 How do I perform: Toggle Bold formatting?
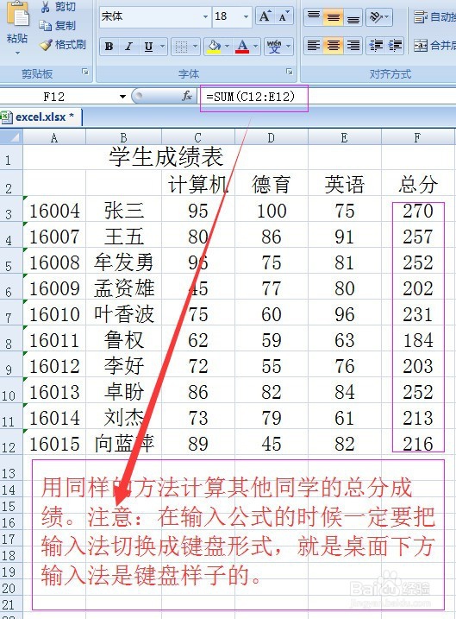tap(109, 47)
